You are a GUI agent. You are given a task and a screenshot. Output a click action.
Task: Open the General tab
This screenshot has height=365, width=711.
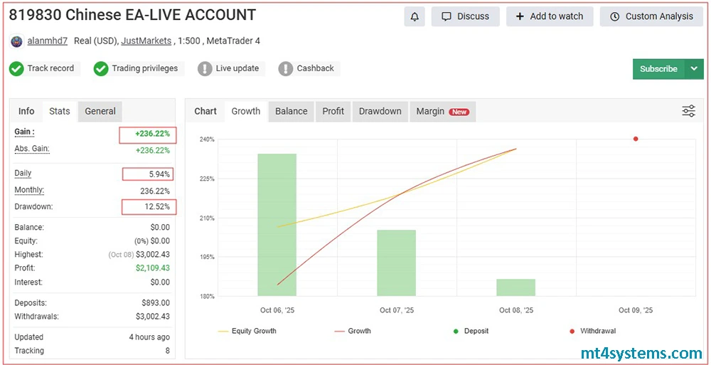(x=100, y=111)
